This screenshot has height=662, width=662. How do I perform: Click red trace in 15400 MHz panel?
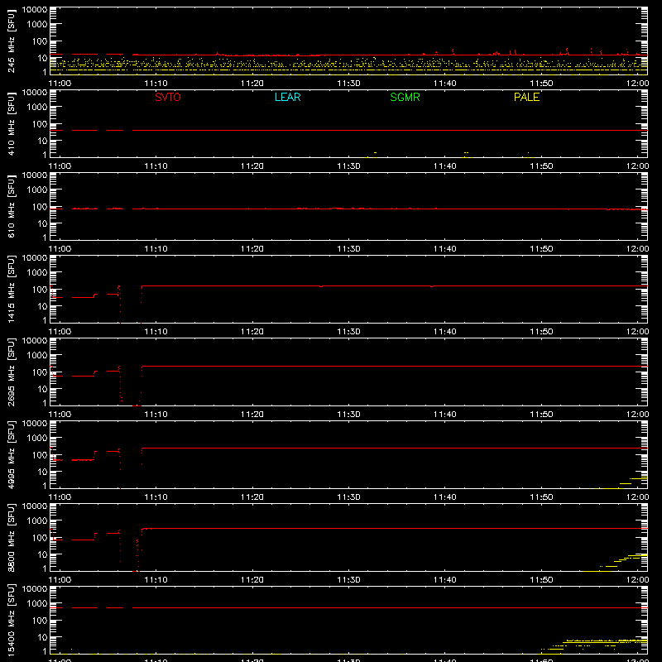pos(348,608)
